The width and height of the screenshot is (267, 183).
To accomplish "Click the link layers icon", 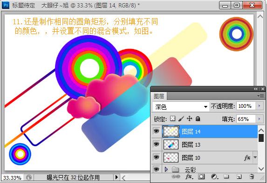I will [x=176, y=176].
